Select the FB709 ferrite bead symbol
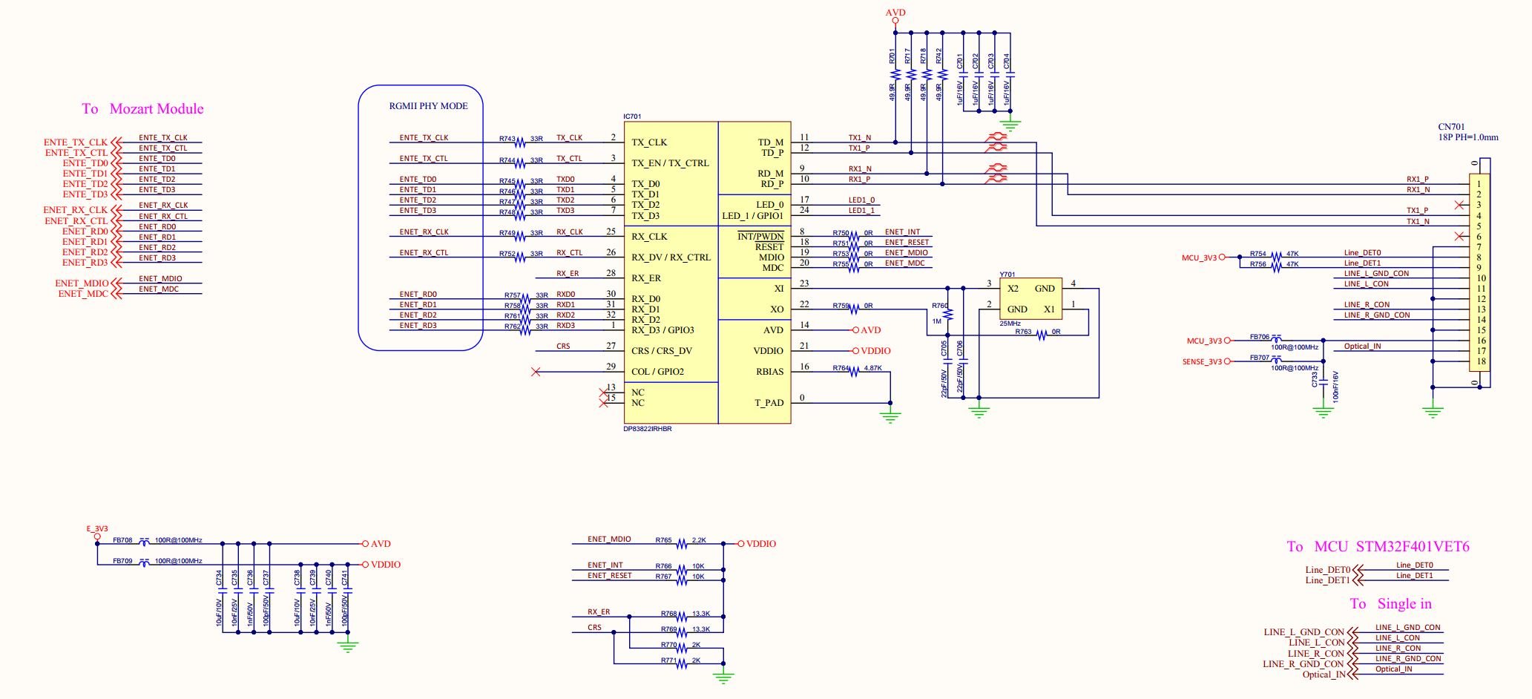The width and height of the screenshot is (1532, 699). [145, 565]
